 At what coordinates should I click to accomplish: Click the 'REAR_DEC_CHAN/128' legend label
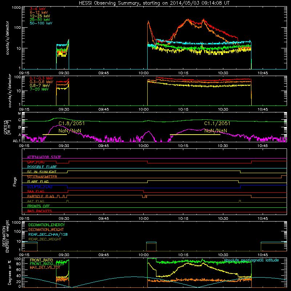point(48,235)
